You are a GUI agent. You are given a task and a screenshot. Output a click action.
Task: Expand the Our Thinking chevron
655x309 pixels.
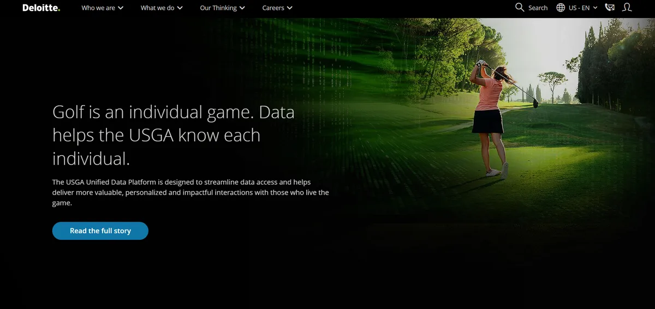click(x=242, y=8)
